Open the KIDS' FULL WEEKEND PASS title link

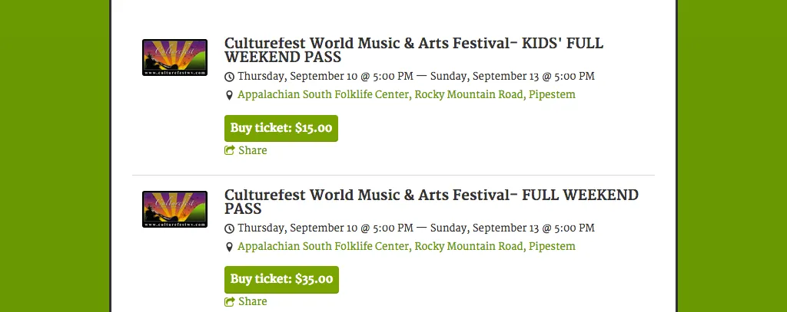click(x=413, y=50)
